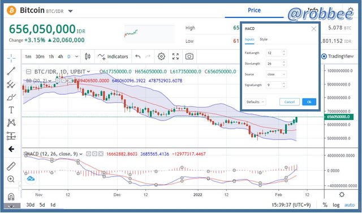
Task: Adjust the SlowLength stepper arrows
Action: (x=284, y=64)
